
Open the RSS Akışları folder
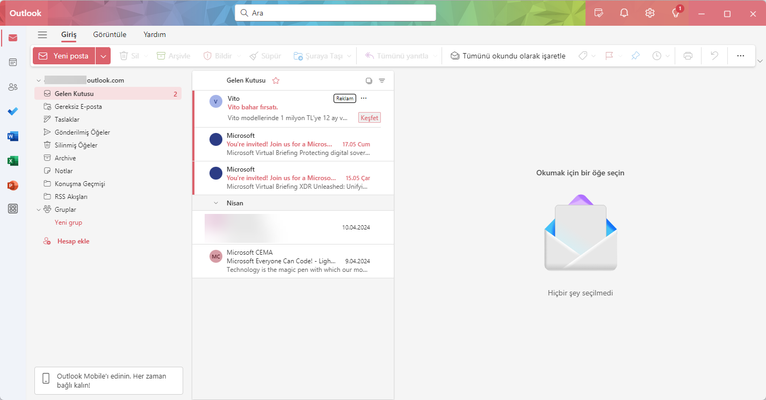tap(108, 197)
